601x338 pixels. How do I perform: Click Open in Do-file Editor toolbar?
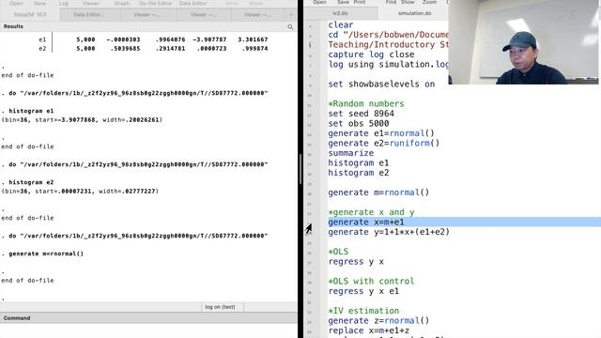coord(319,2)
